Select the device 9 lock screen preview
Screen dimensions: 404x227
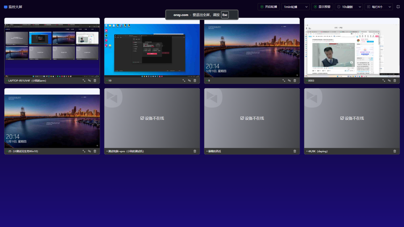coord(252,50)
